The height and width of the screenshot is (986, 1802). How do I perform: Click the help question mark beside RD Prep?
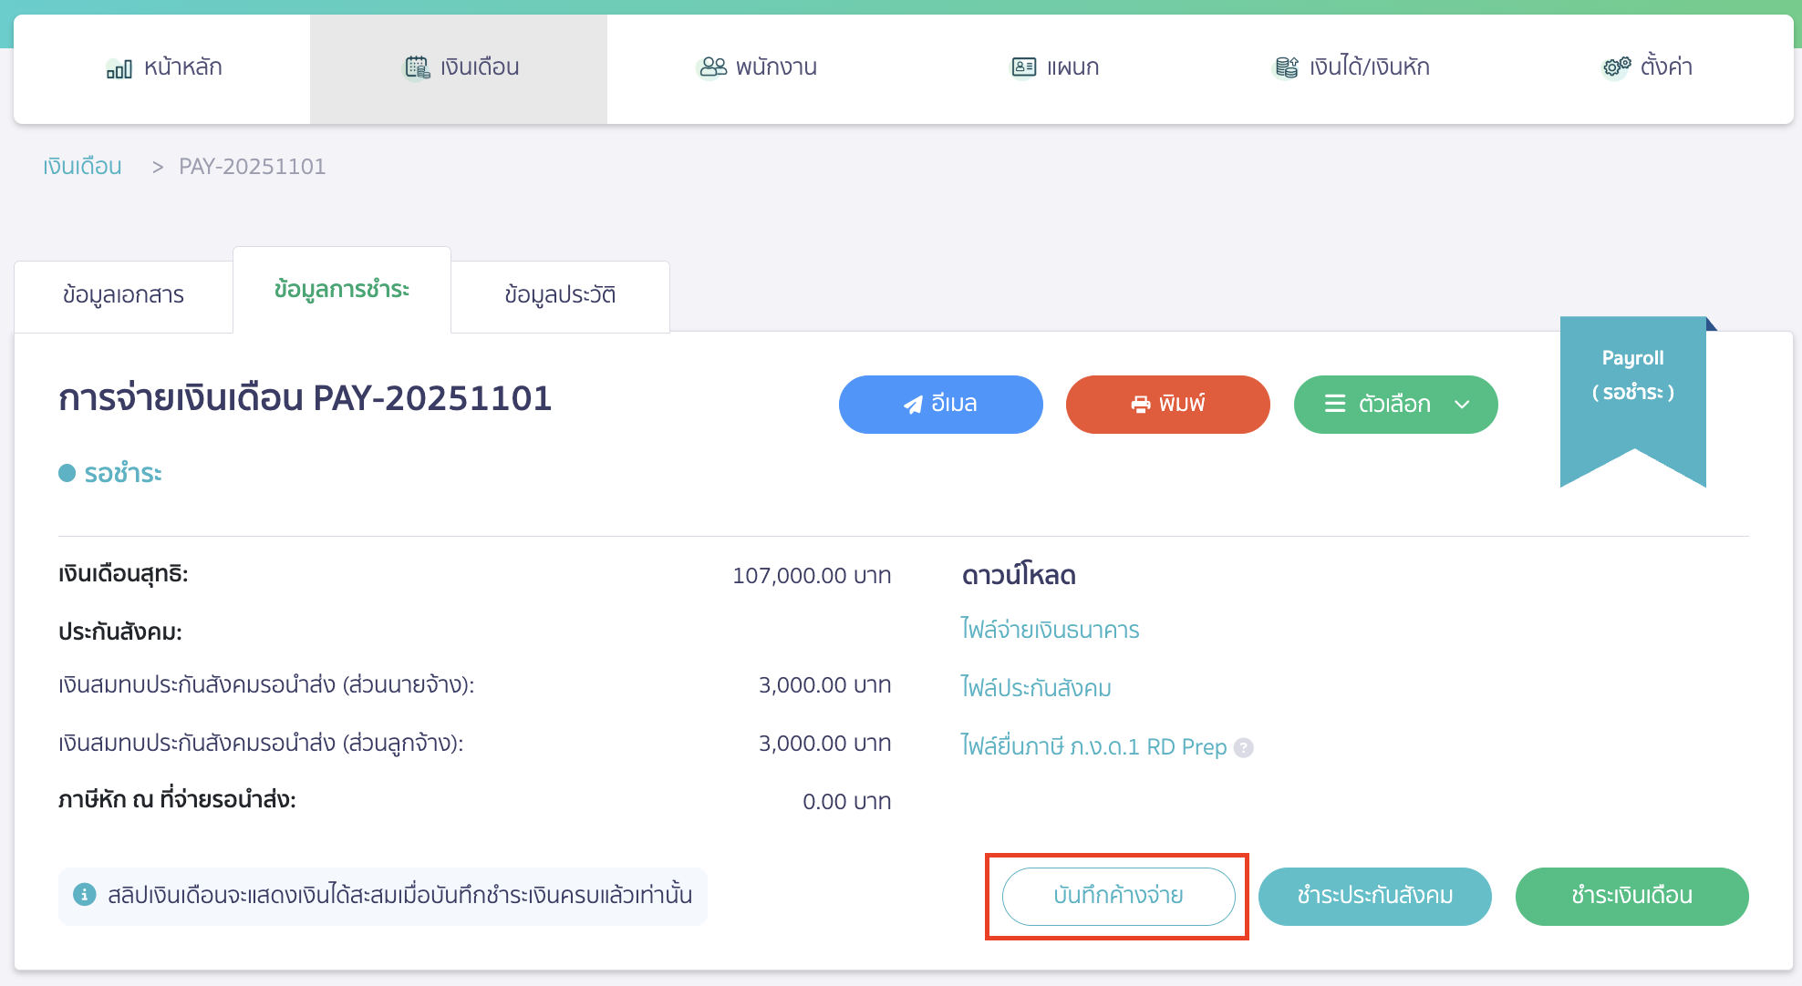click(1244, 747)
